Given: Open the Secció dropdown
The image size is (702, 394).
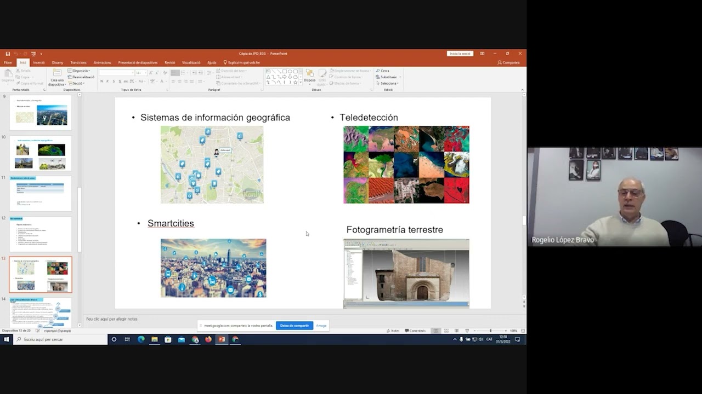Looking at the screenshot, I should click(x=76, y=83).
